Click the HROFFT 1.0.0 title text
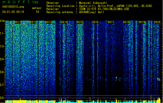Screen dimensions: 163x103 tap(20, 2)
